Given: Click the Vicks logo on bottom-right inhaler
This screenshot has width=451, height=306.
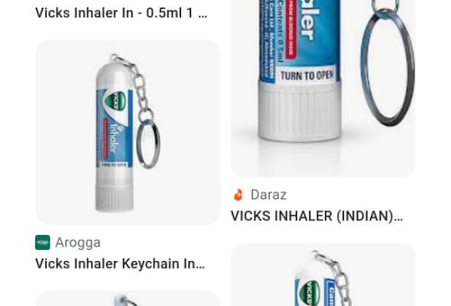Looking at the screenshot, I should tap(309, 293).
